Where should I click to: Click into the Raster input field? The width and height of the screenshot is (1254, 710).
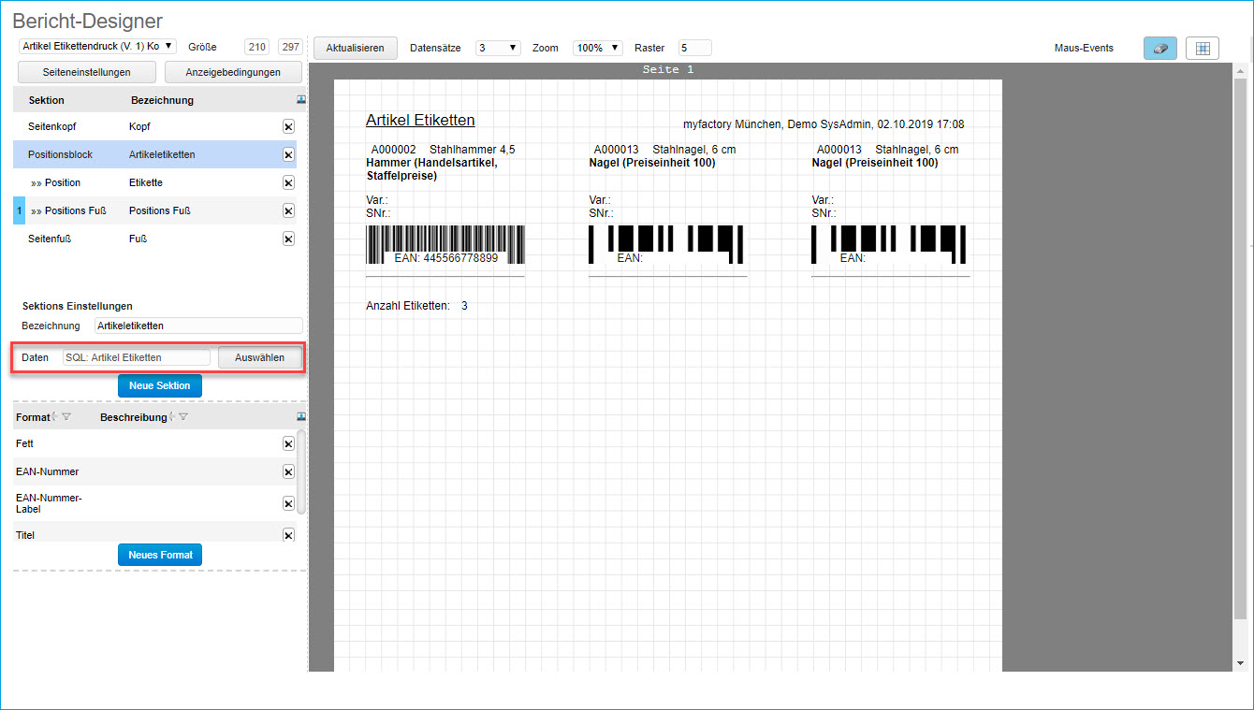(694, 48)
